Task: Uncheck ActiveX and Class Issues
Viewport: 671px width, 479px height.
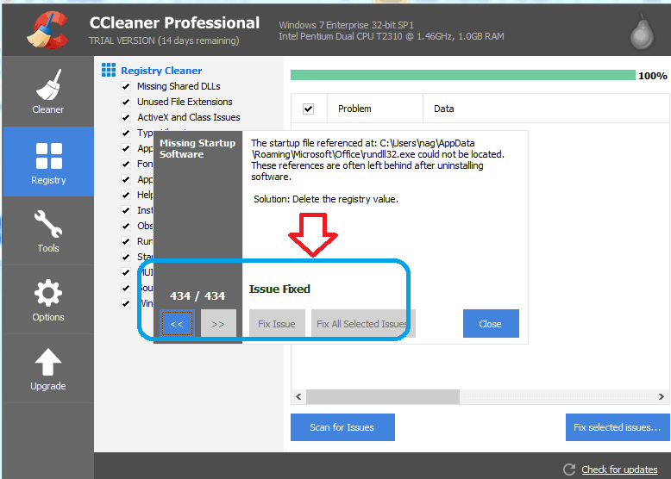Action: [126, 117]
